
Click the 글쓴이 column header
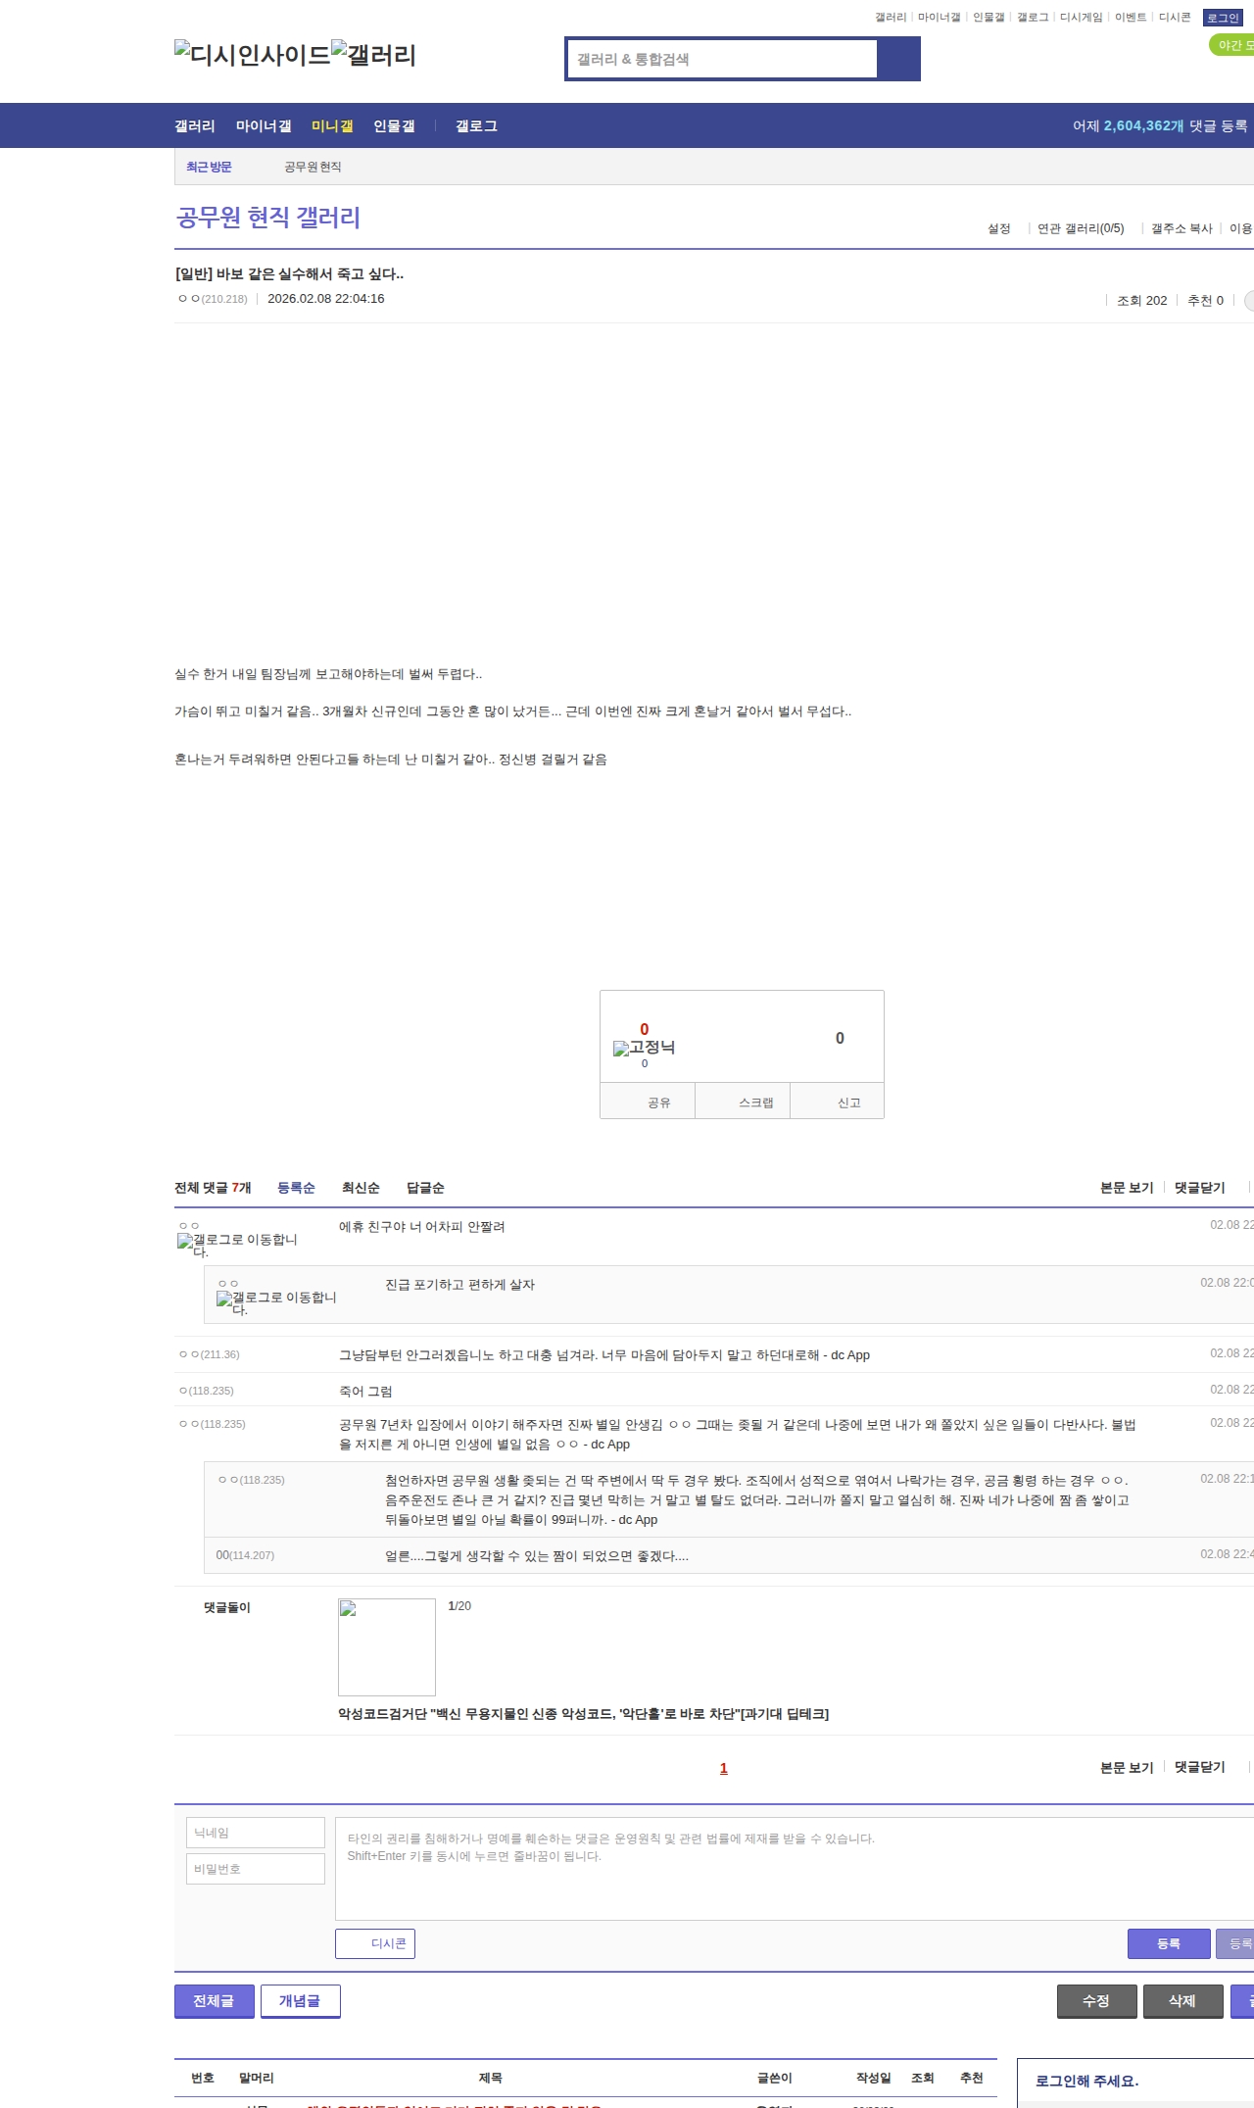[x=775, y=2078]
